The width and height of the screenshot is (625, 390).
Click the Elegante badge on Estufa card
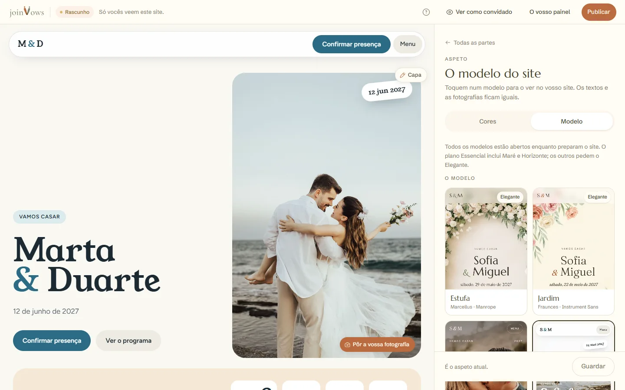(x=510, y=197)
